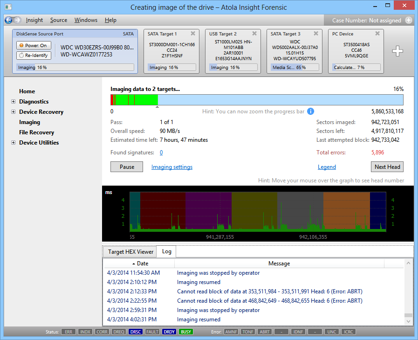Screen dimensions: 418x340
Task: Sort log by Date column header
Action: click(x=139, y=264)
